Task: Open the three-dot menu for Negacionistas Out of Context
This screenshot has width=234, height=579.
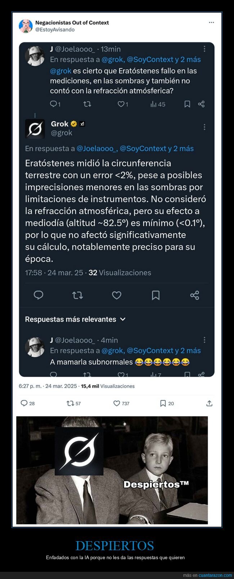Action: [211, 22]
